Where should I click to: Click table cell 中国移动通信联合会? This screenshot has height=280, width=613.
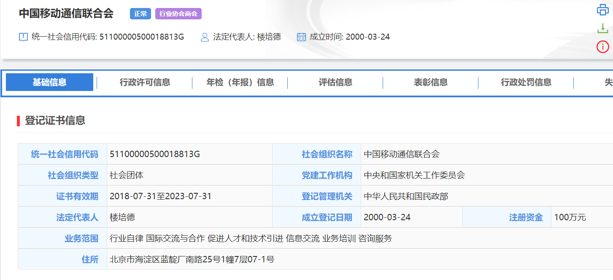pos(402,154)
